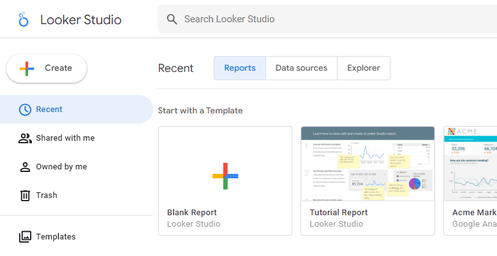Switch to the Data sources tab
497x256 pixels.
[301, 68]
